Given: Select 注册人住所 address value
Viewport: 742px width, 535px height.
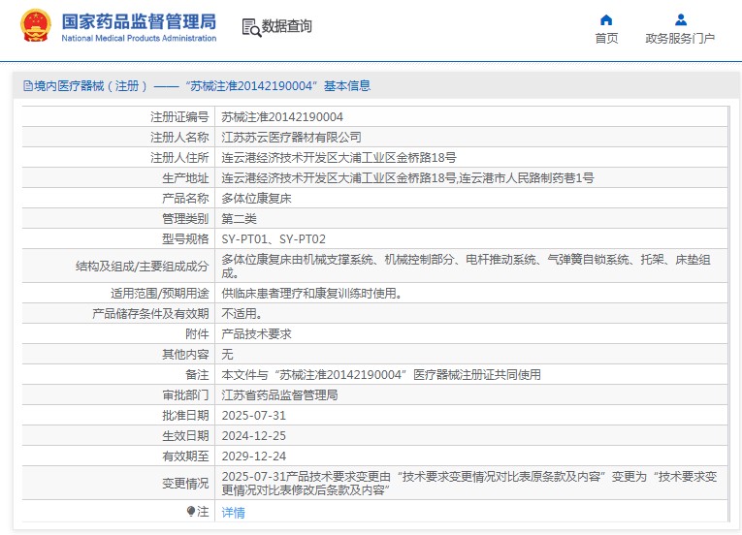Looking at the screenshot, I should (339, 158).
